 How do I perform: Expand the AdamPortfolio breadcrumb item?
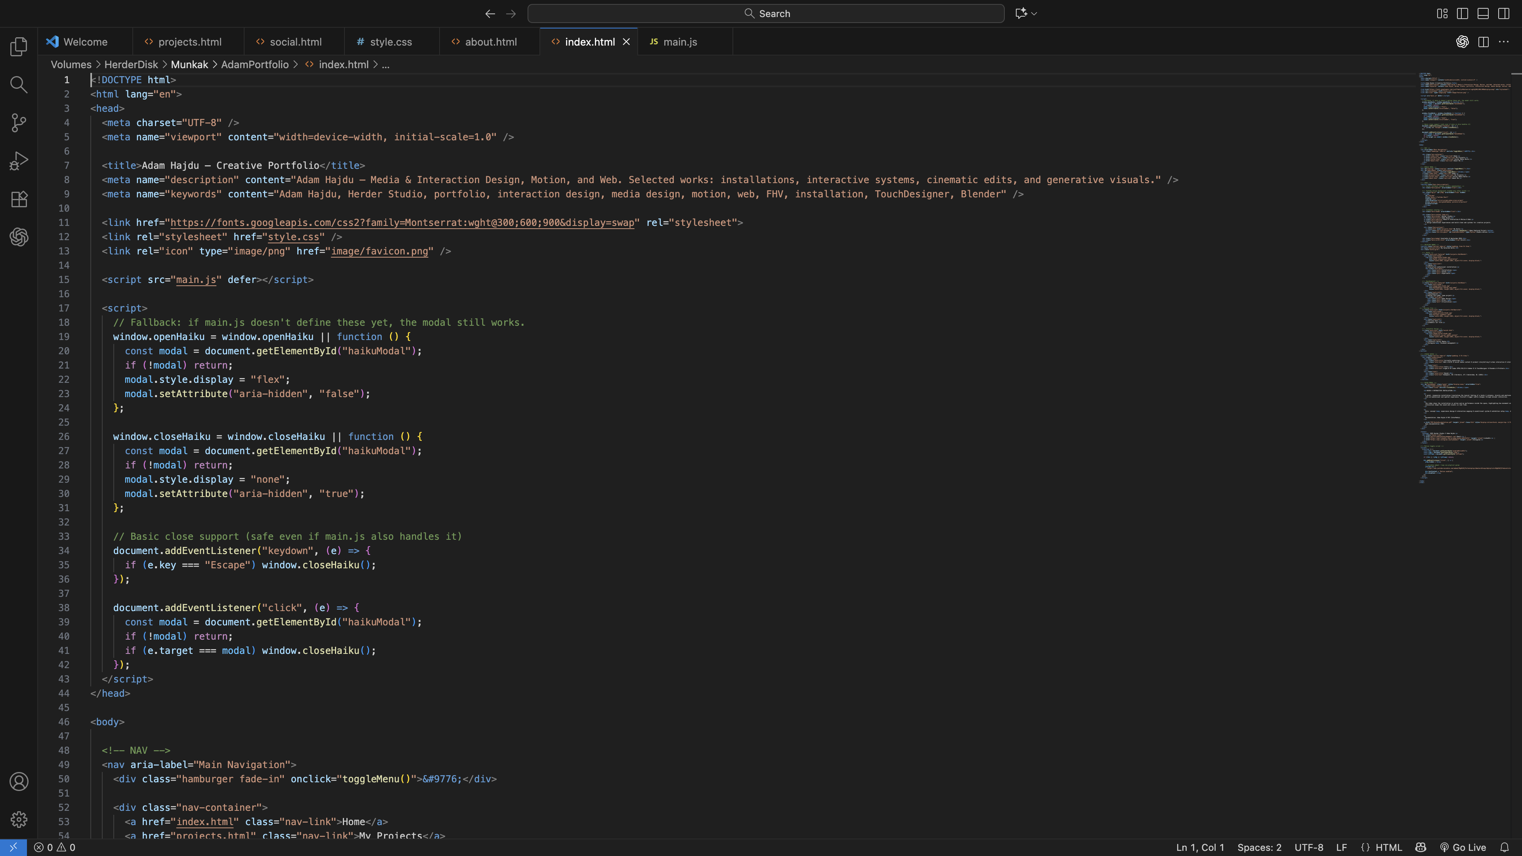coord(254,64)
